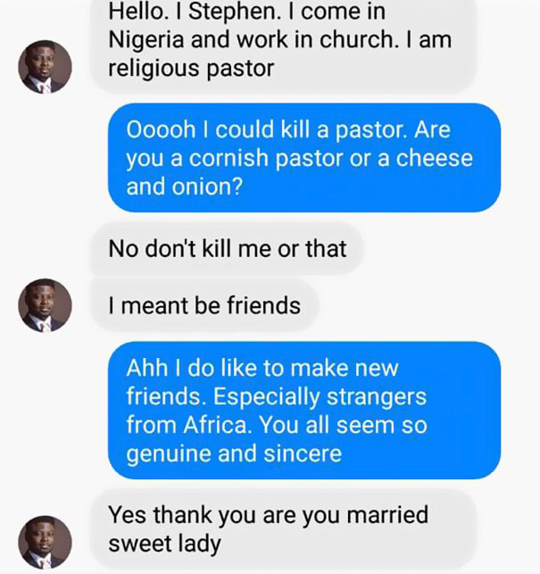This screenshot has width=540, height=574.
Task: Click "genuine and sincere" text line
Action: 233,453
